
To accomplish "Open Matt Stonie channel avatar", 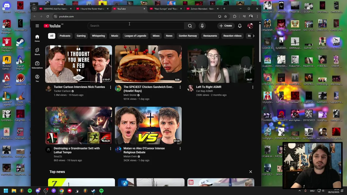I will [x=118, y=88].
